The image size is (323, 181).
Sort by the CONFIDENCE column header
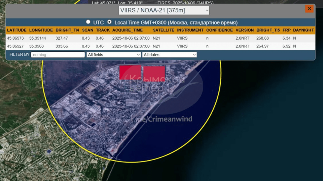point(219,30)
